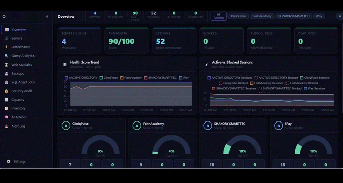Click the Query Analytics magnifier icon
Image resolution: width=343 pixels, height=183 pixels.
point(7,56)
